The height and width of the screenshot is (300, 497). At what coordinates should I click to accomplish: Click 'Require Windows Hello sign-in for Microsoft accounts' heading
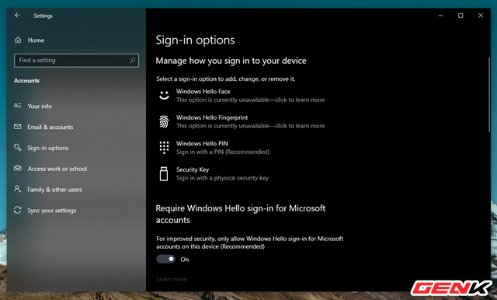(241, 214)
